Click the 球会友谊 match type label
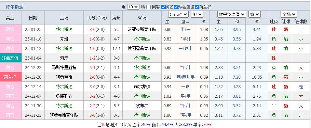This screenshot has height=128, width=311. (x=10, y=58)
